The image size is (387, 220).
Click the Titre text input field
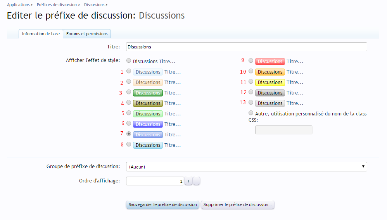coord(246,46)
